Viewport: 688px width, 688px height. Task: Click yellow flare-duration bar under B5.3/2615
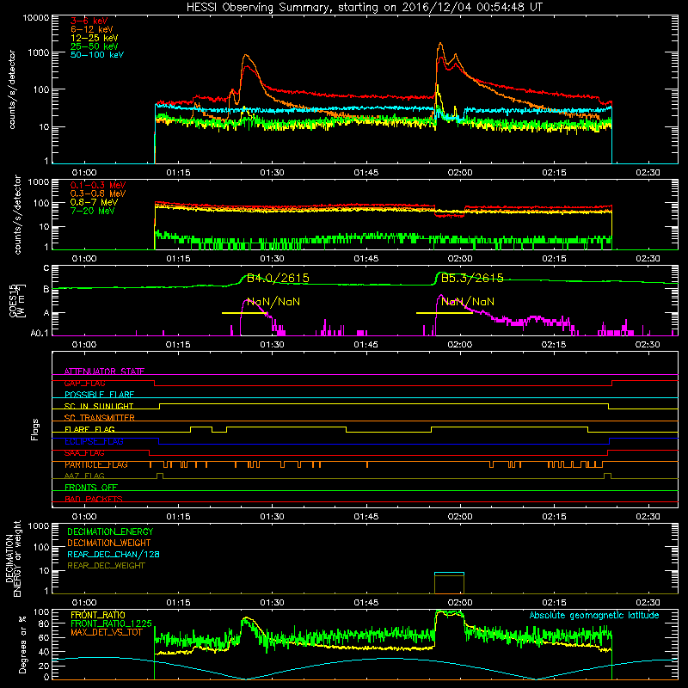coord(444,313)
